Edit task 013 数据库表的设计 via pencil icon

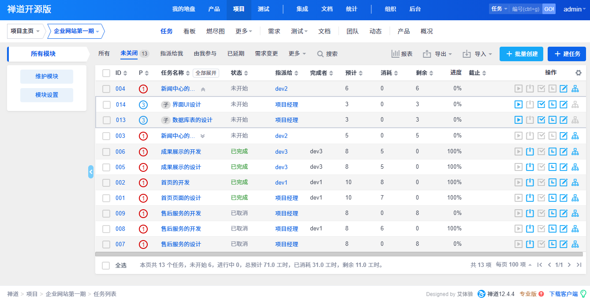coord(564,120)
